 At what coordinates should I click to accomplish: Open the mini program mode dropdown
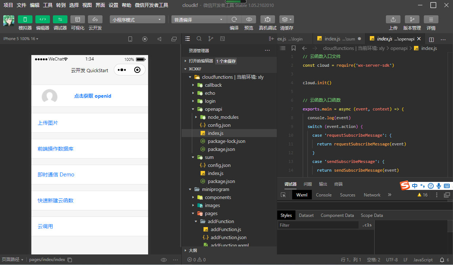point(138,20)
